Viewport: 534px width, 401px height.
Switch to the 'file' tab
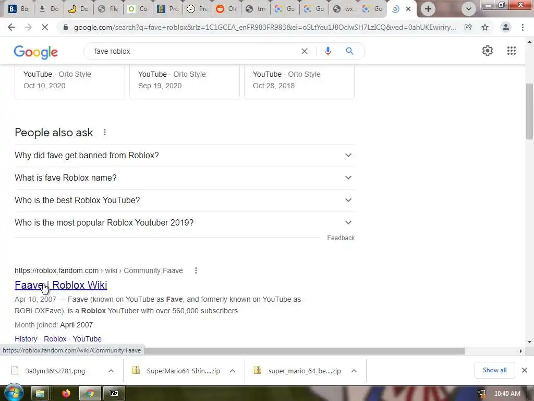click(x=108, y=9)
